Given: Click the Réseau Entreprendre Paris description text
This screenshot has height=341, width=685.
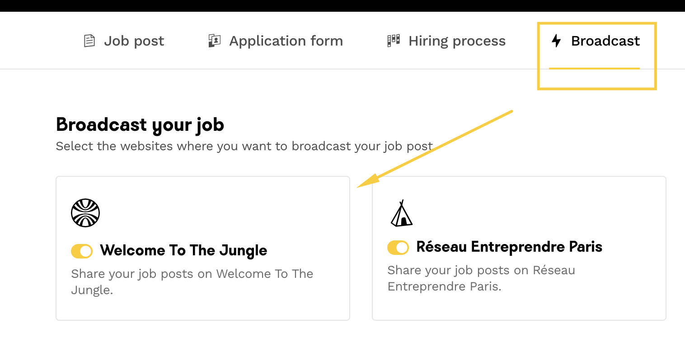Looking at the screenshot, I should tap(481, 278).
